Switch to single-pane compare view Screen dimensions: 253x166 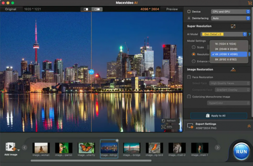86,9
